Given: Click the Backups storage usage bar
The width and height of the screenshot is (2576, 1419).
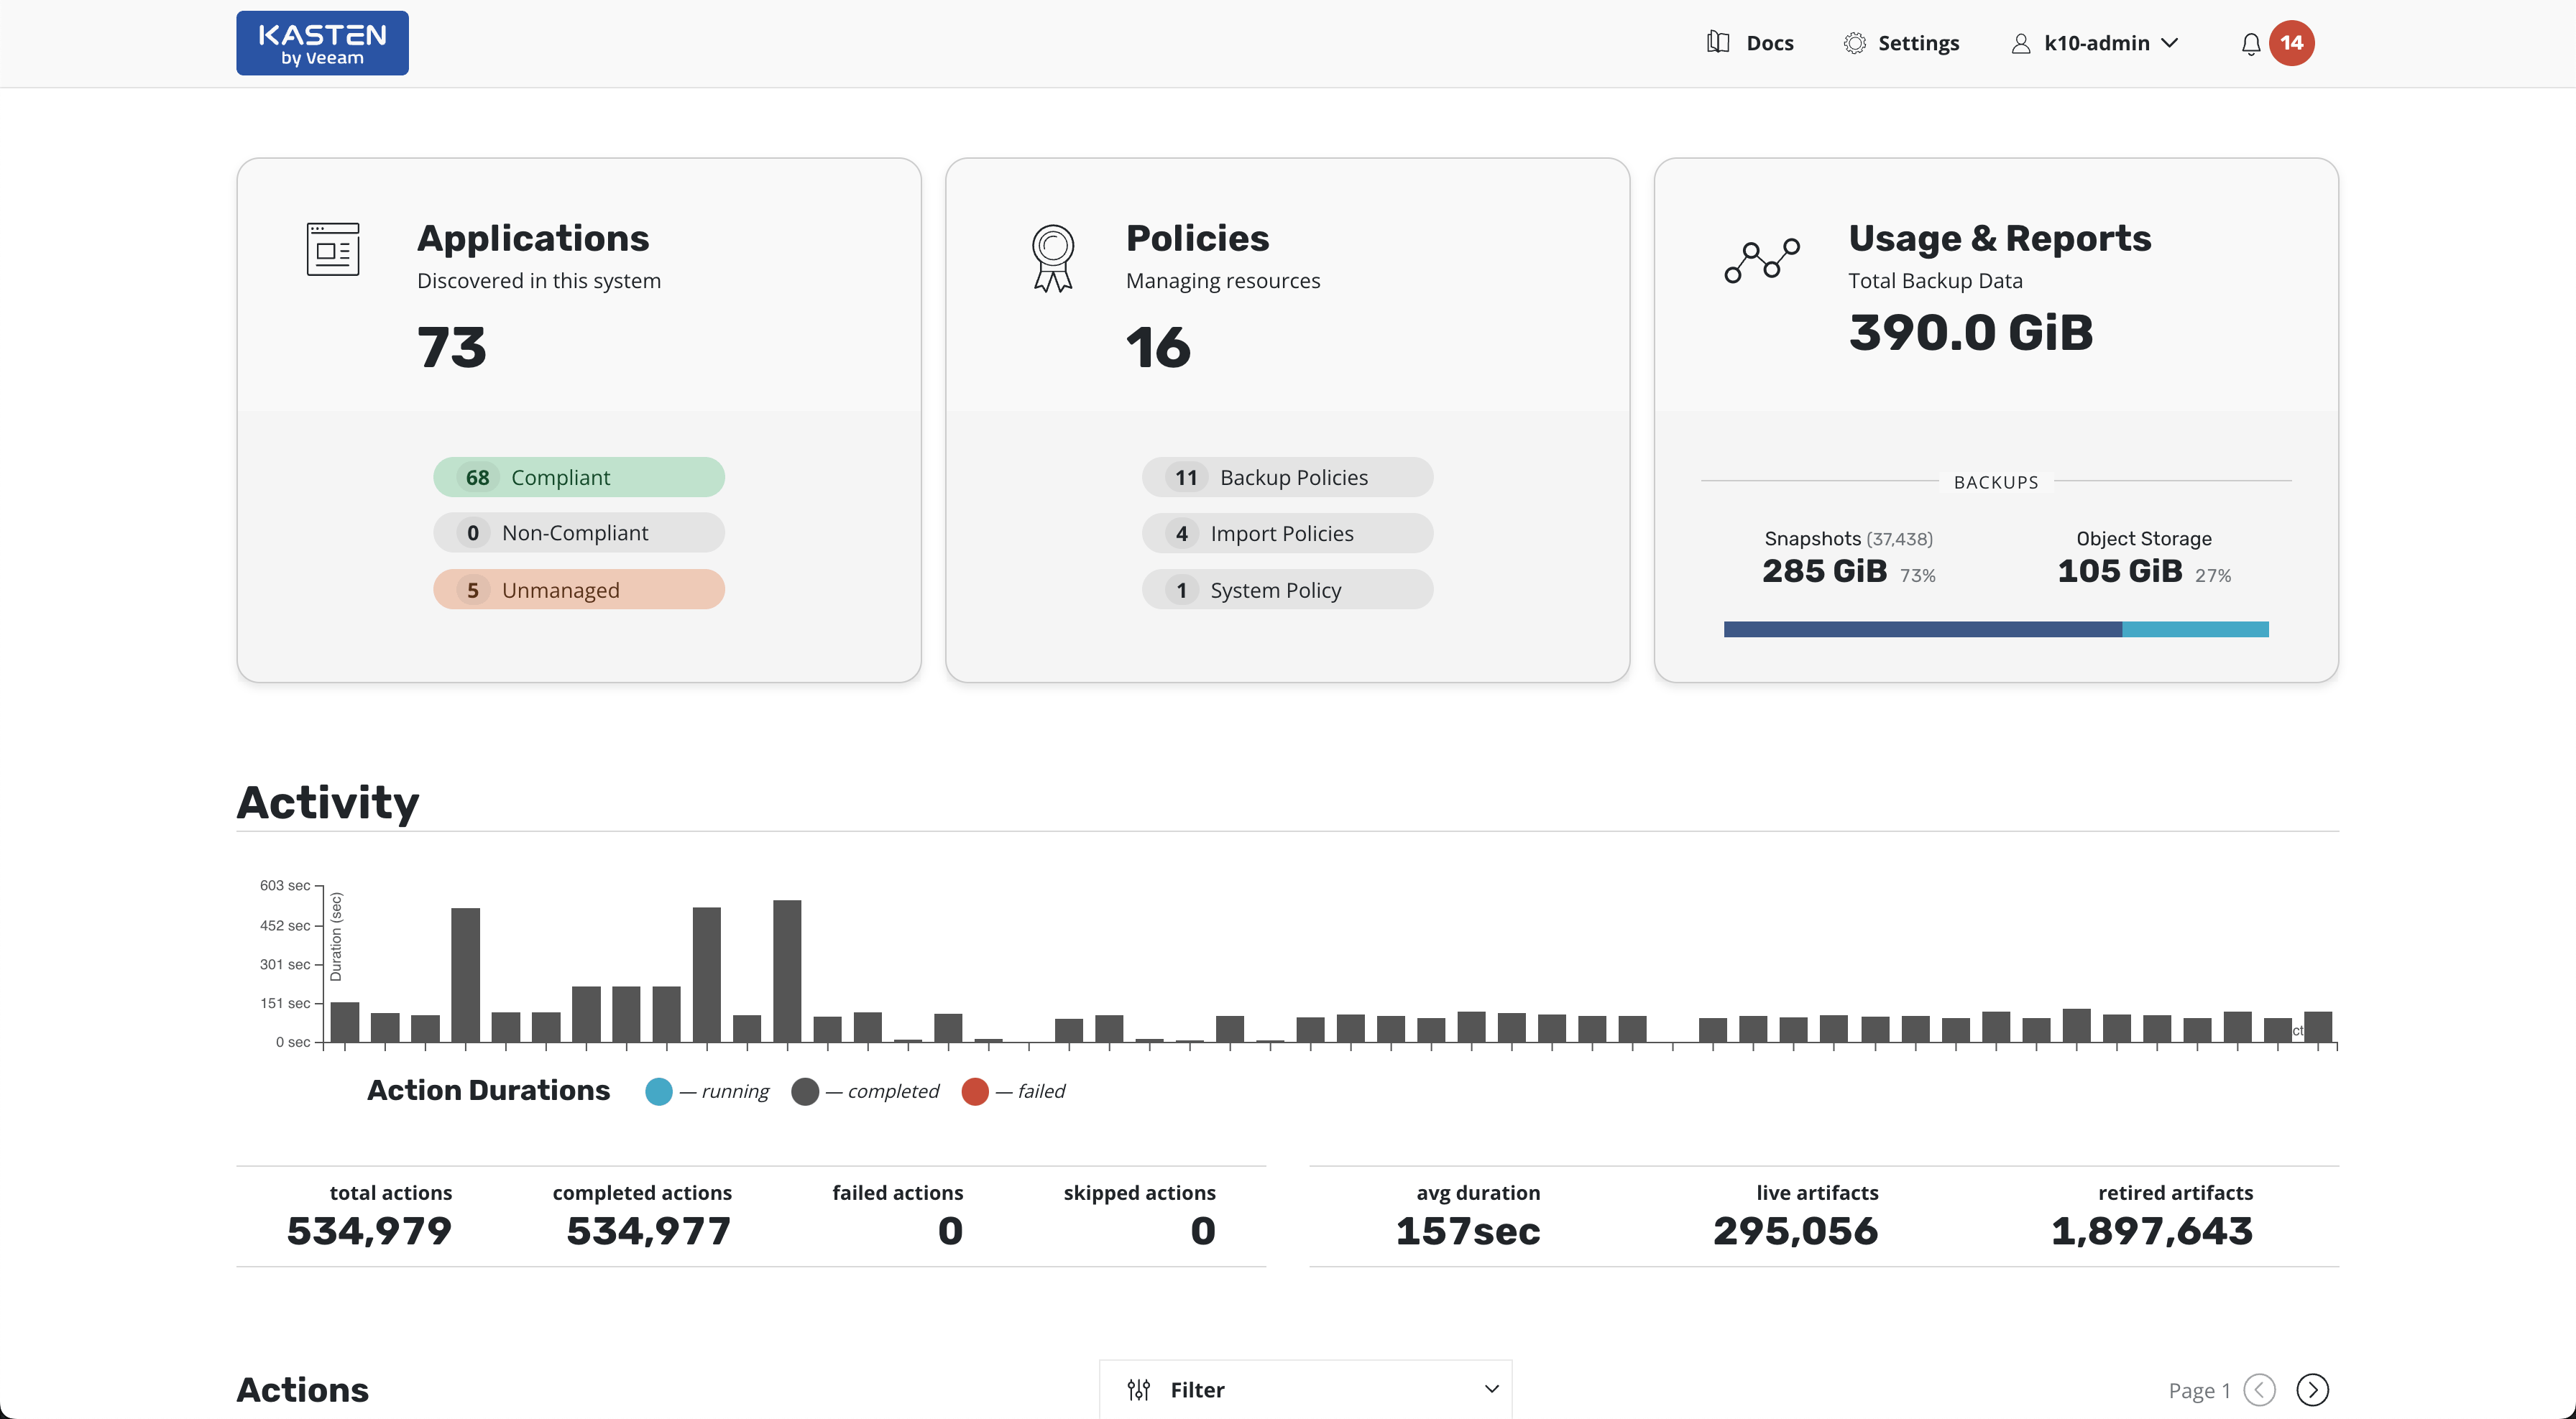Looking at the screenshot, I should 1996,629.
